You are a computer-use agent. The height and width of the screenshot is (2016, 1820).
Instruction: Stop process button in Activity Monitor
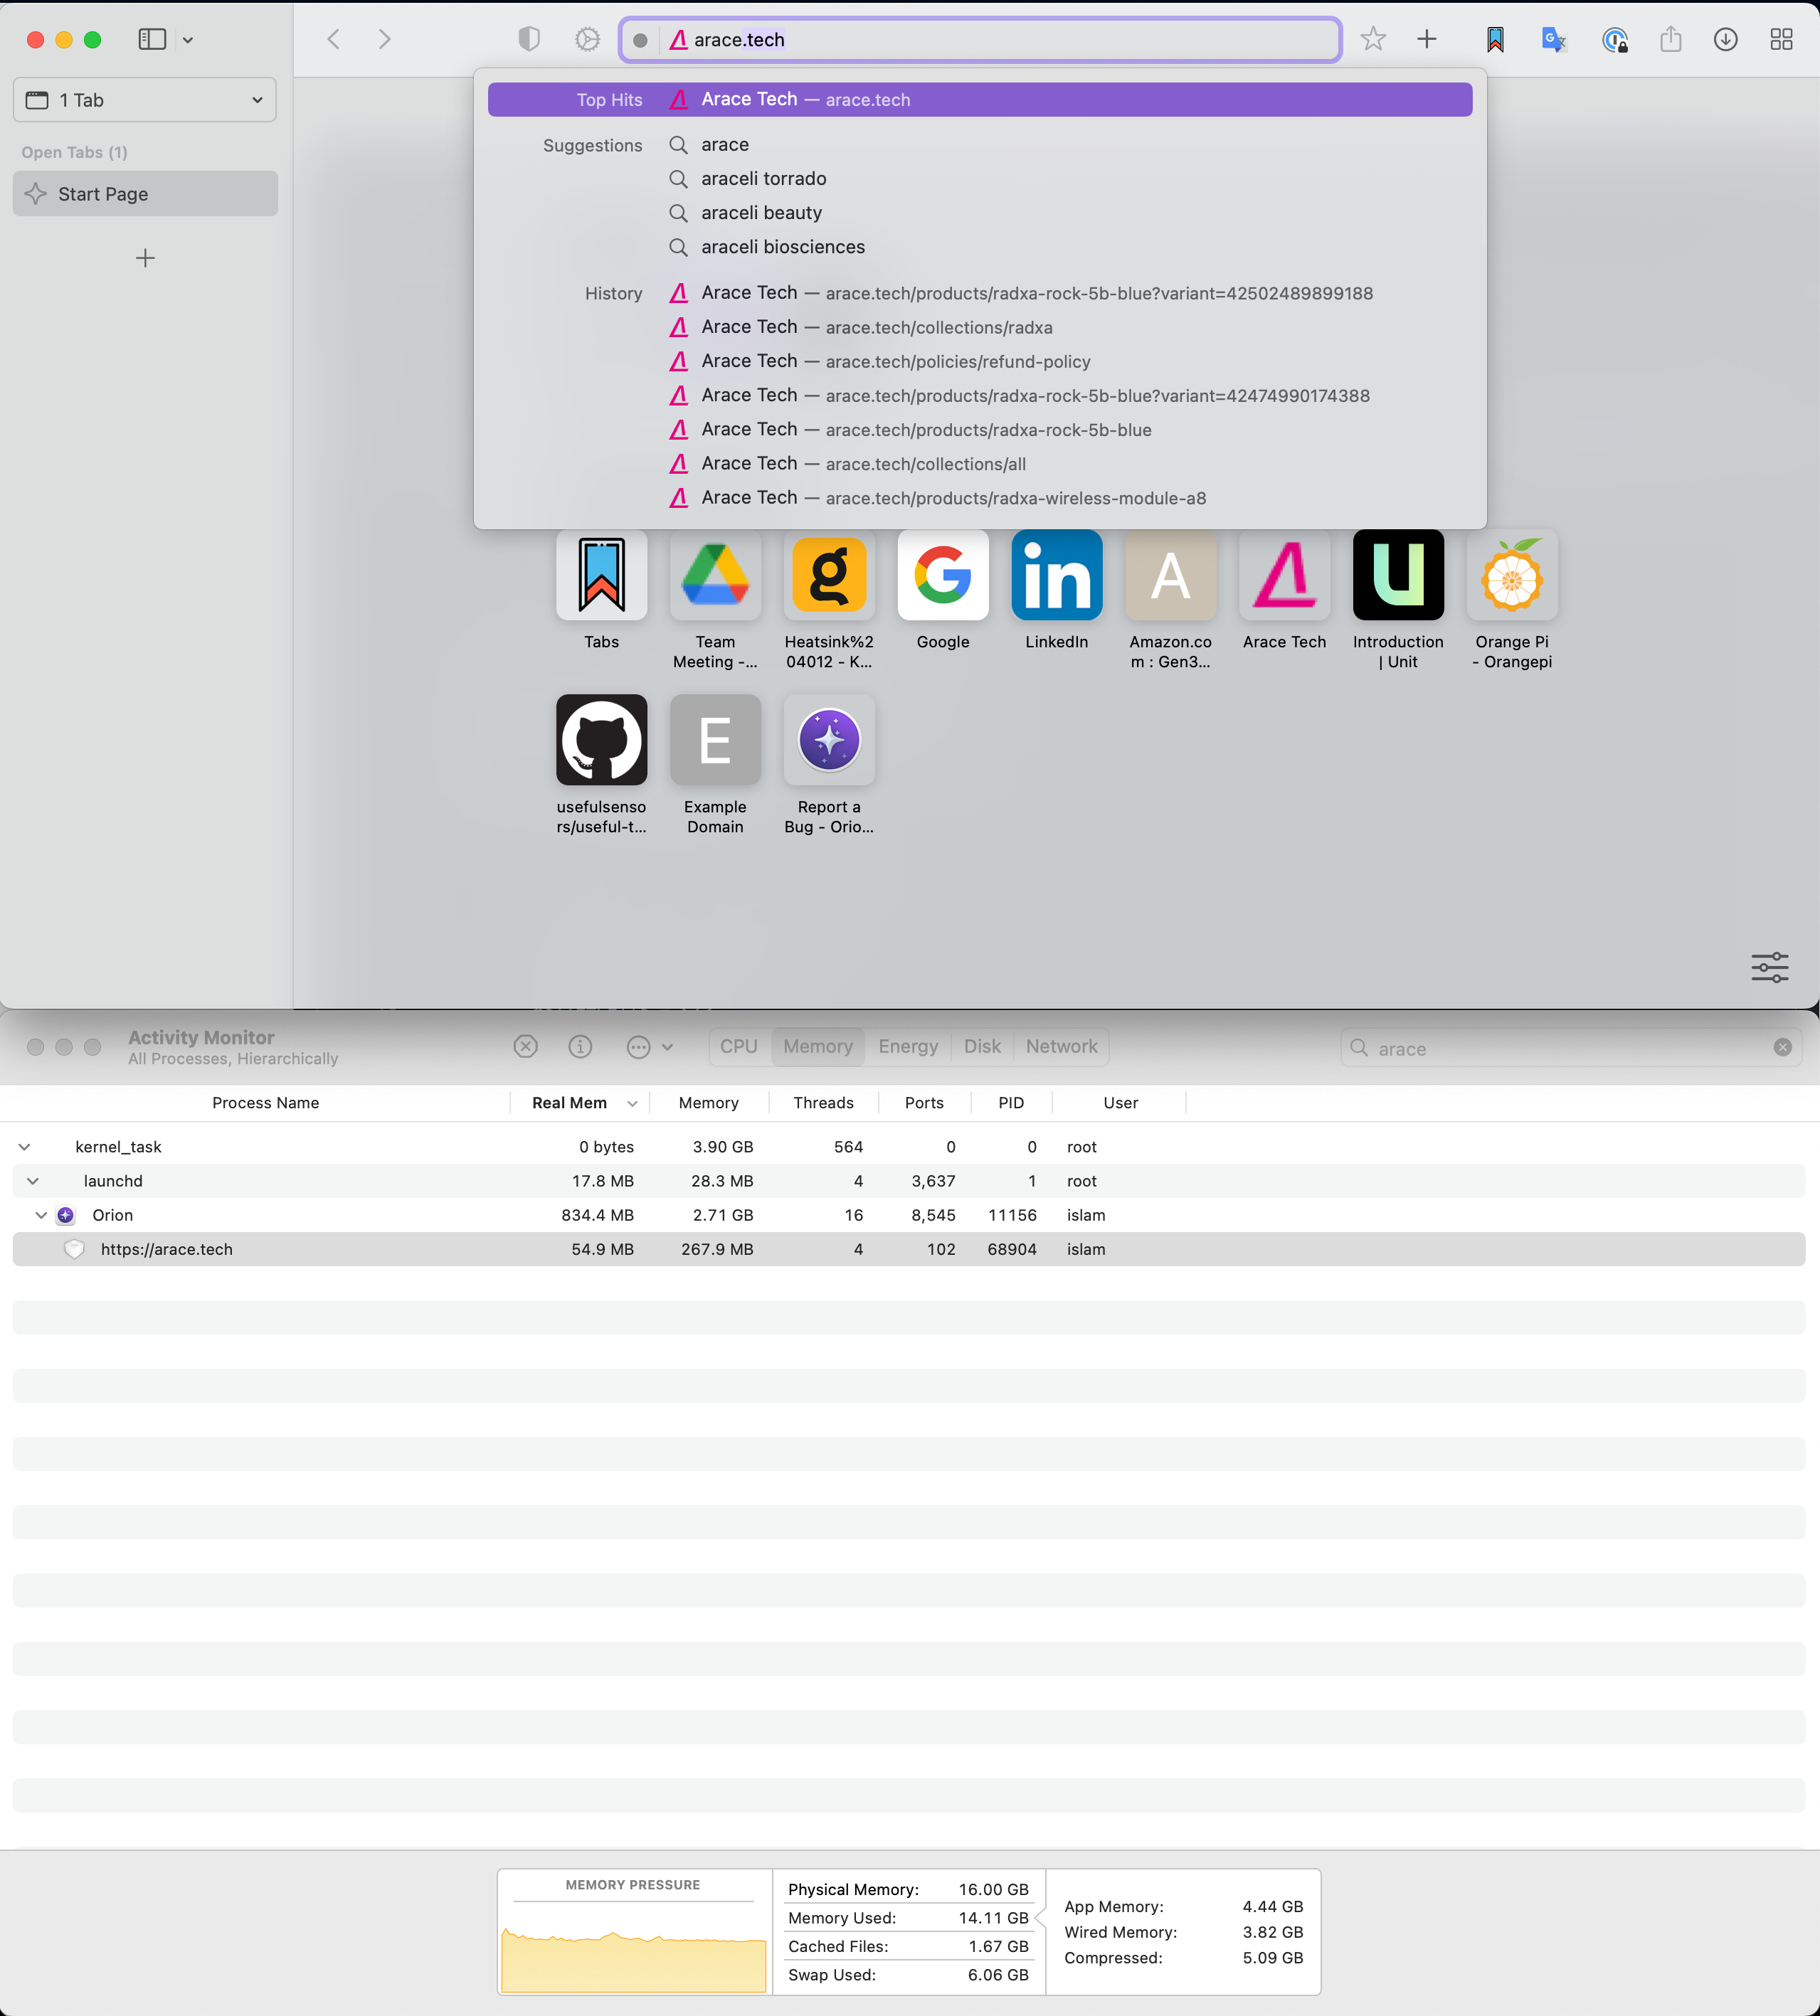525,1046
